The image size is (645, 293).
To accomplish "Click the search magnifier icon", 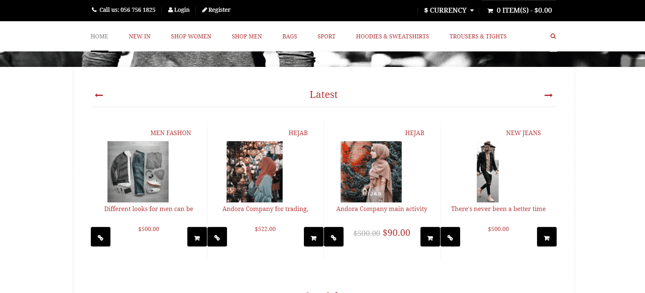I will [x=553, y=36].
